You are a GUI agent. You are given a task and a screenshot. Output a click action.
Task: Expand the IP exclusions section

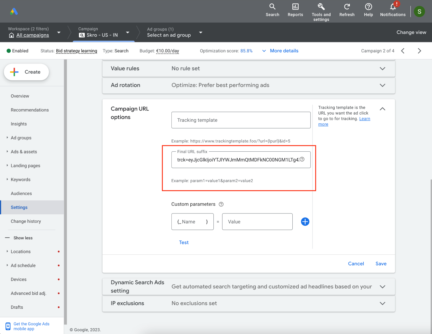tap(382, 304)
